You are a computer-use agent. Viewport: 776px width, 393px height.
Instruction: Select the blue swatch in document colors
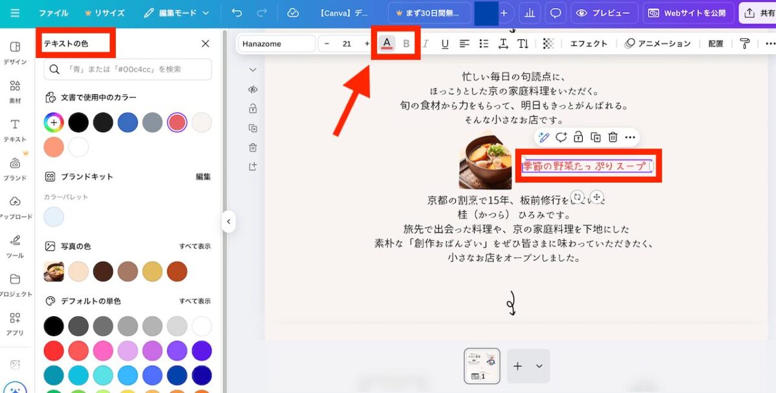click(127, 122)
